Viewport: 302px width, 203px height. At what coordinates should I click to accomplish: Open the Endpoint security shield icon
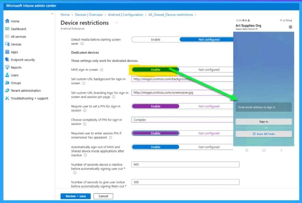7,60
